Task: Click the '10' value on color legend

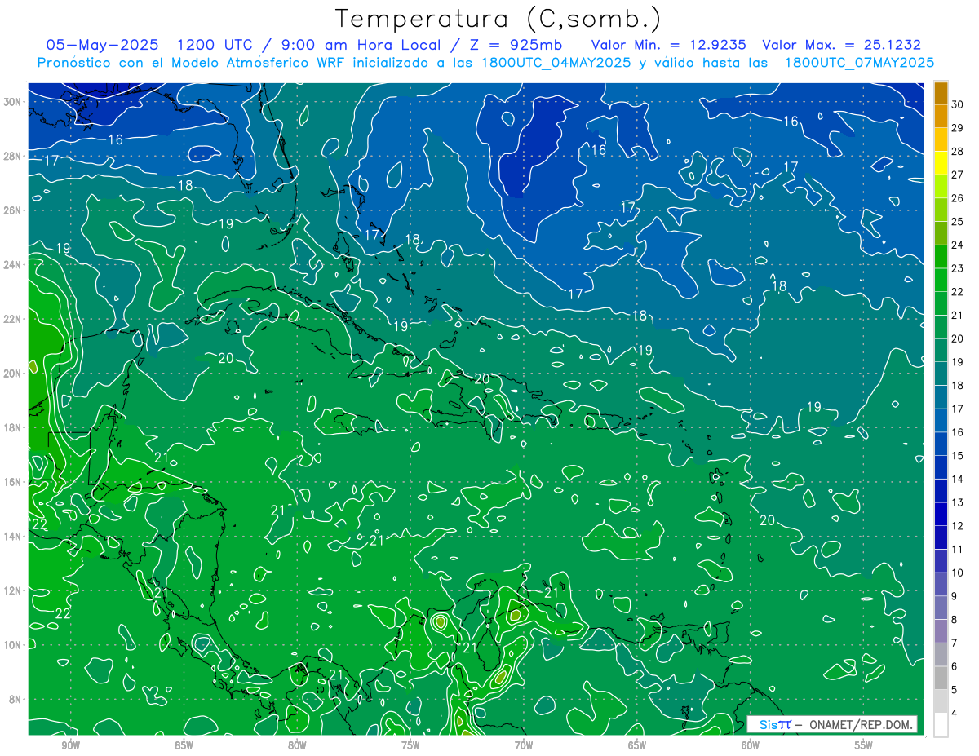Action: (958, 573)
